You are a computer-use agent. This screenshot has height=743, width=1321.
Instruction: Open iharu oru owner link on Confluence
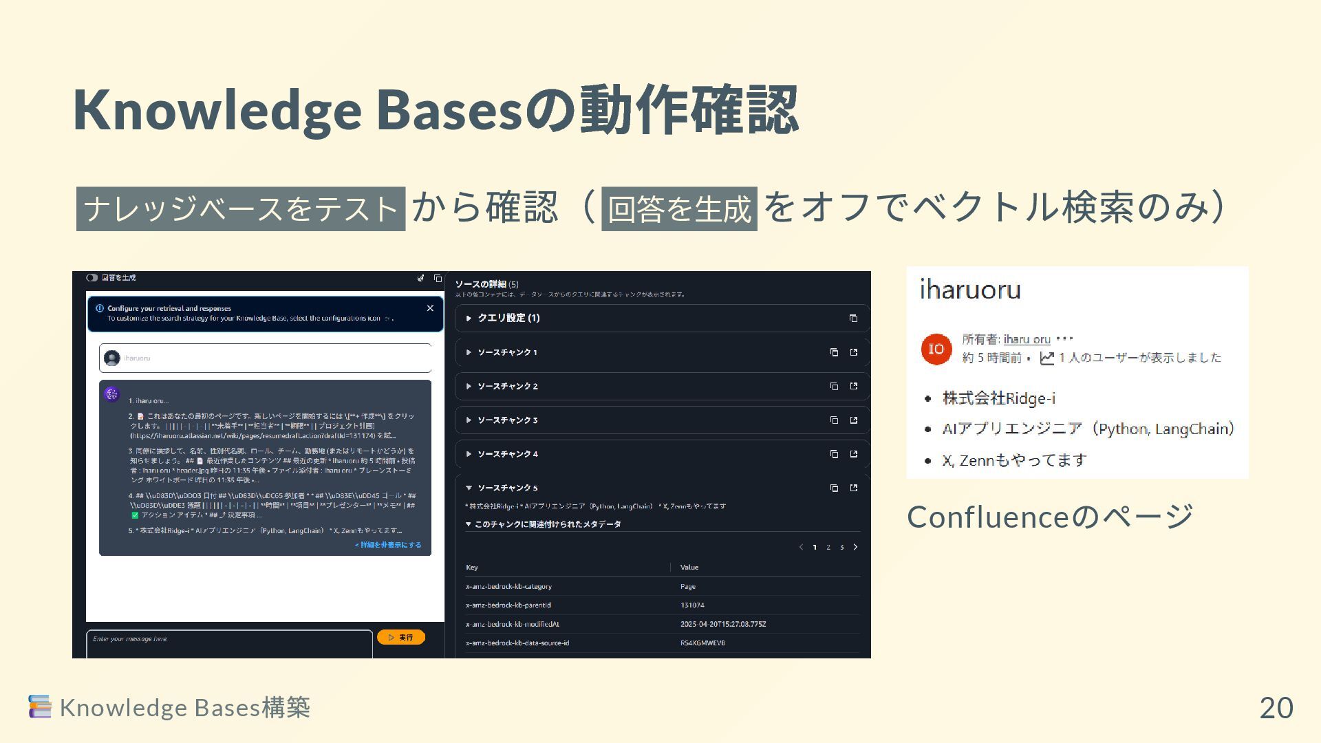tap(1027, 339)
